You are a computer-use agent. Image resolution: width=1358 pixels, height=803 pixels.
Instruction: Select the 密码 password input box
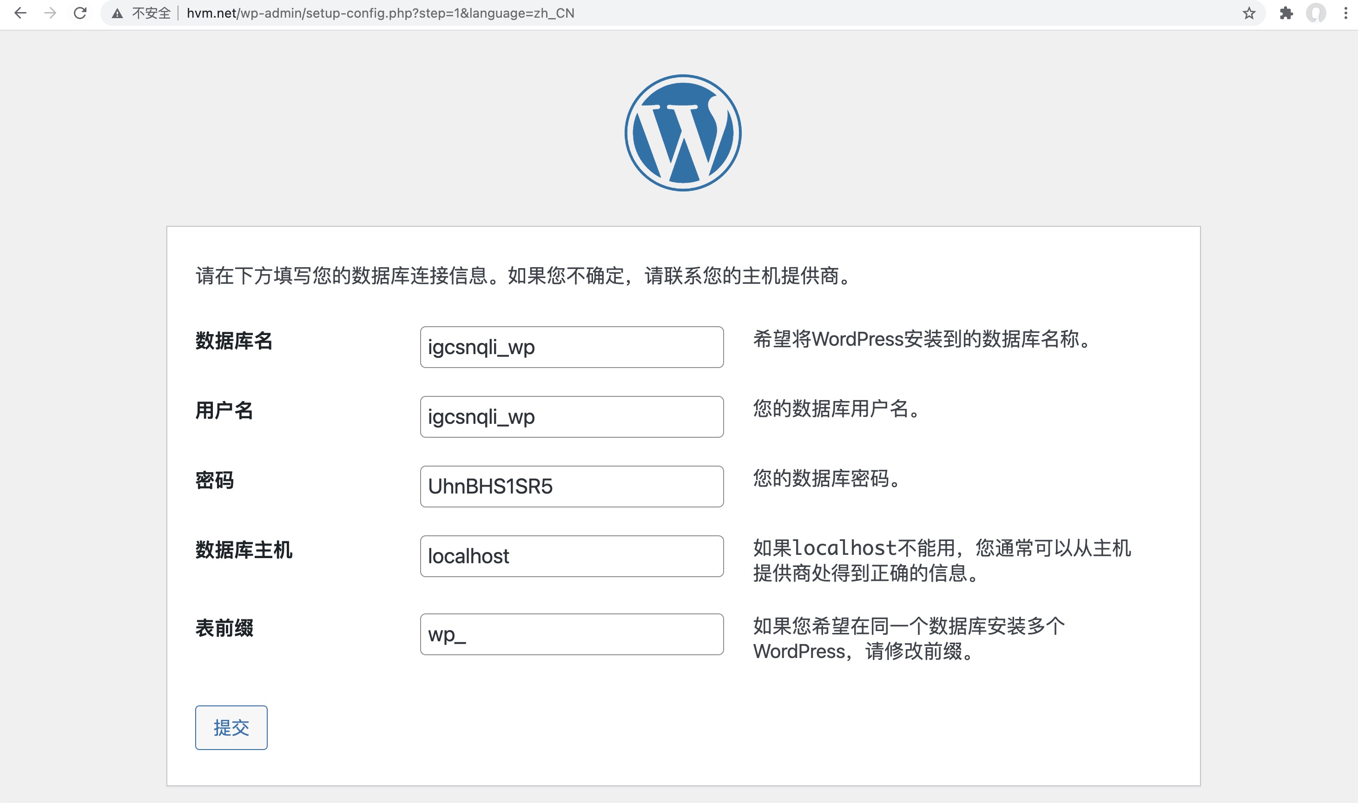pos(571,487)
